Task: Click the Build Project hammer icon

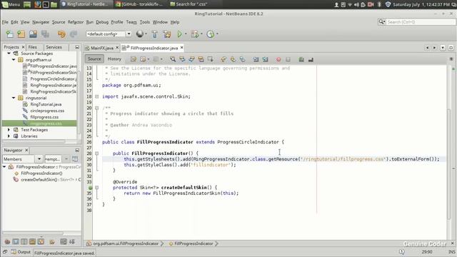Action: (154, 34)
